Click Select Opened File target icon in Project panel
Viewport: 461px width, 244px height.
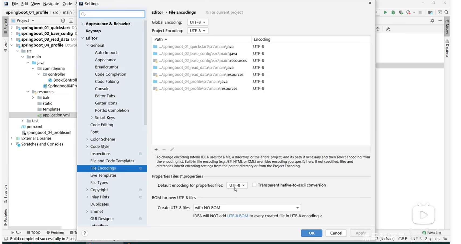pos(63,20)
